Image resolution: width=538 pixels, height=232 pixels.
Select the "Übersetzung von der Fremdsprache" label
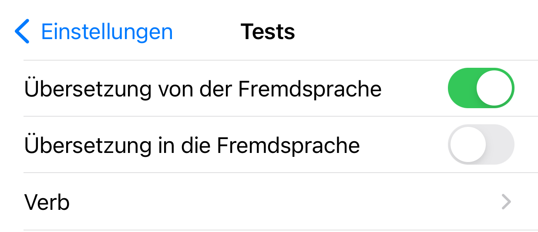pos(203,89)
